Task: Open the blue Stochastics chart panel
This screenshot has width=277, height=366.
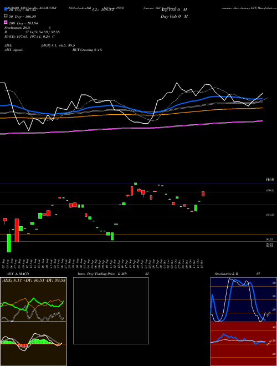Action: (243, 299)
